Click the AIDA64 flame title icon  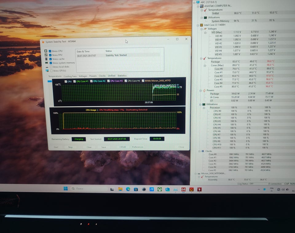click(43, 42)
